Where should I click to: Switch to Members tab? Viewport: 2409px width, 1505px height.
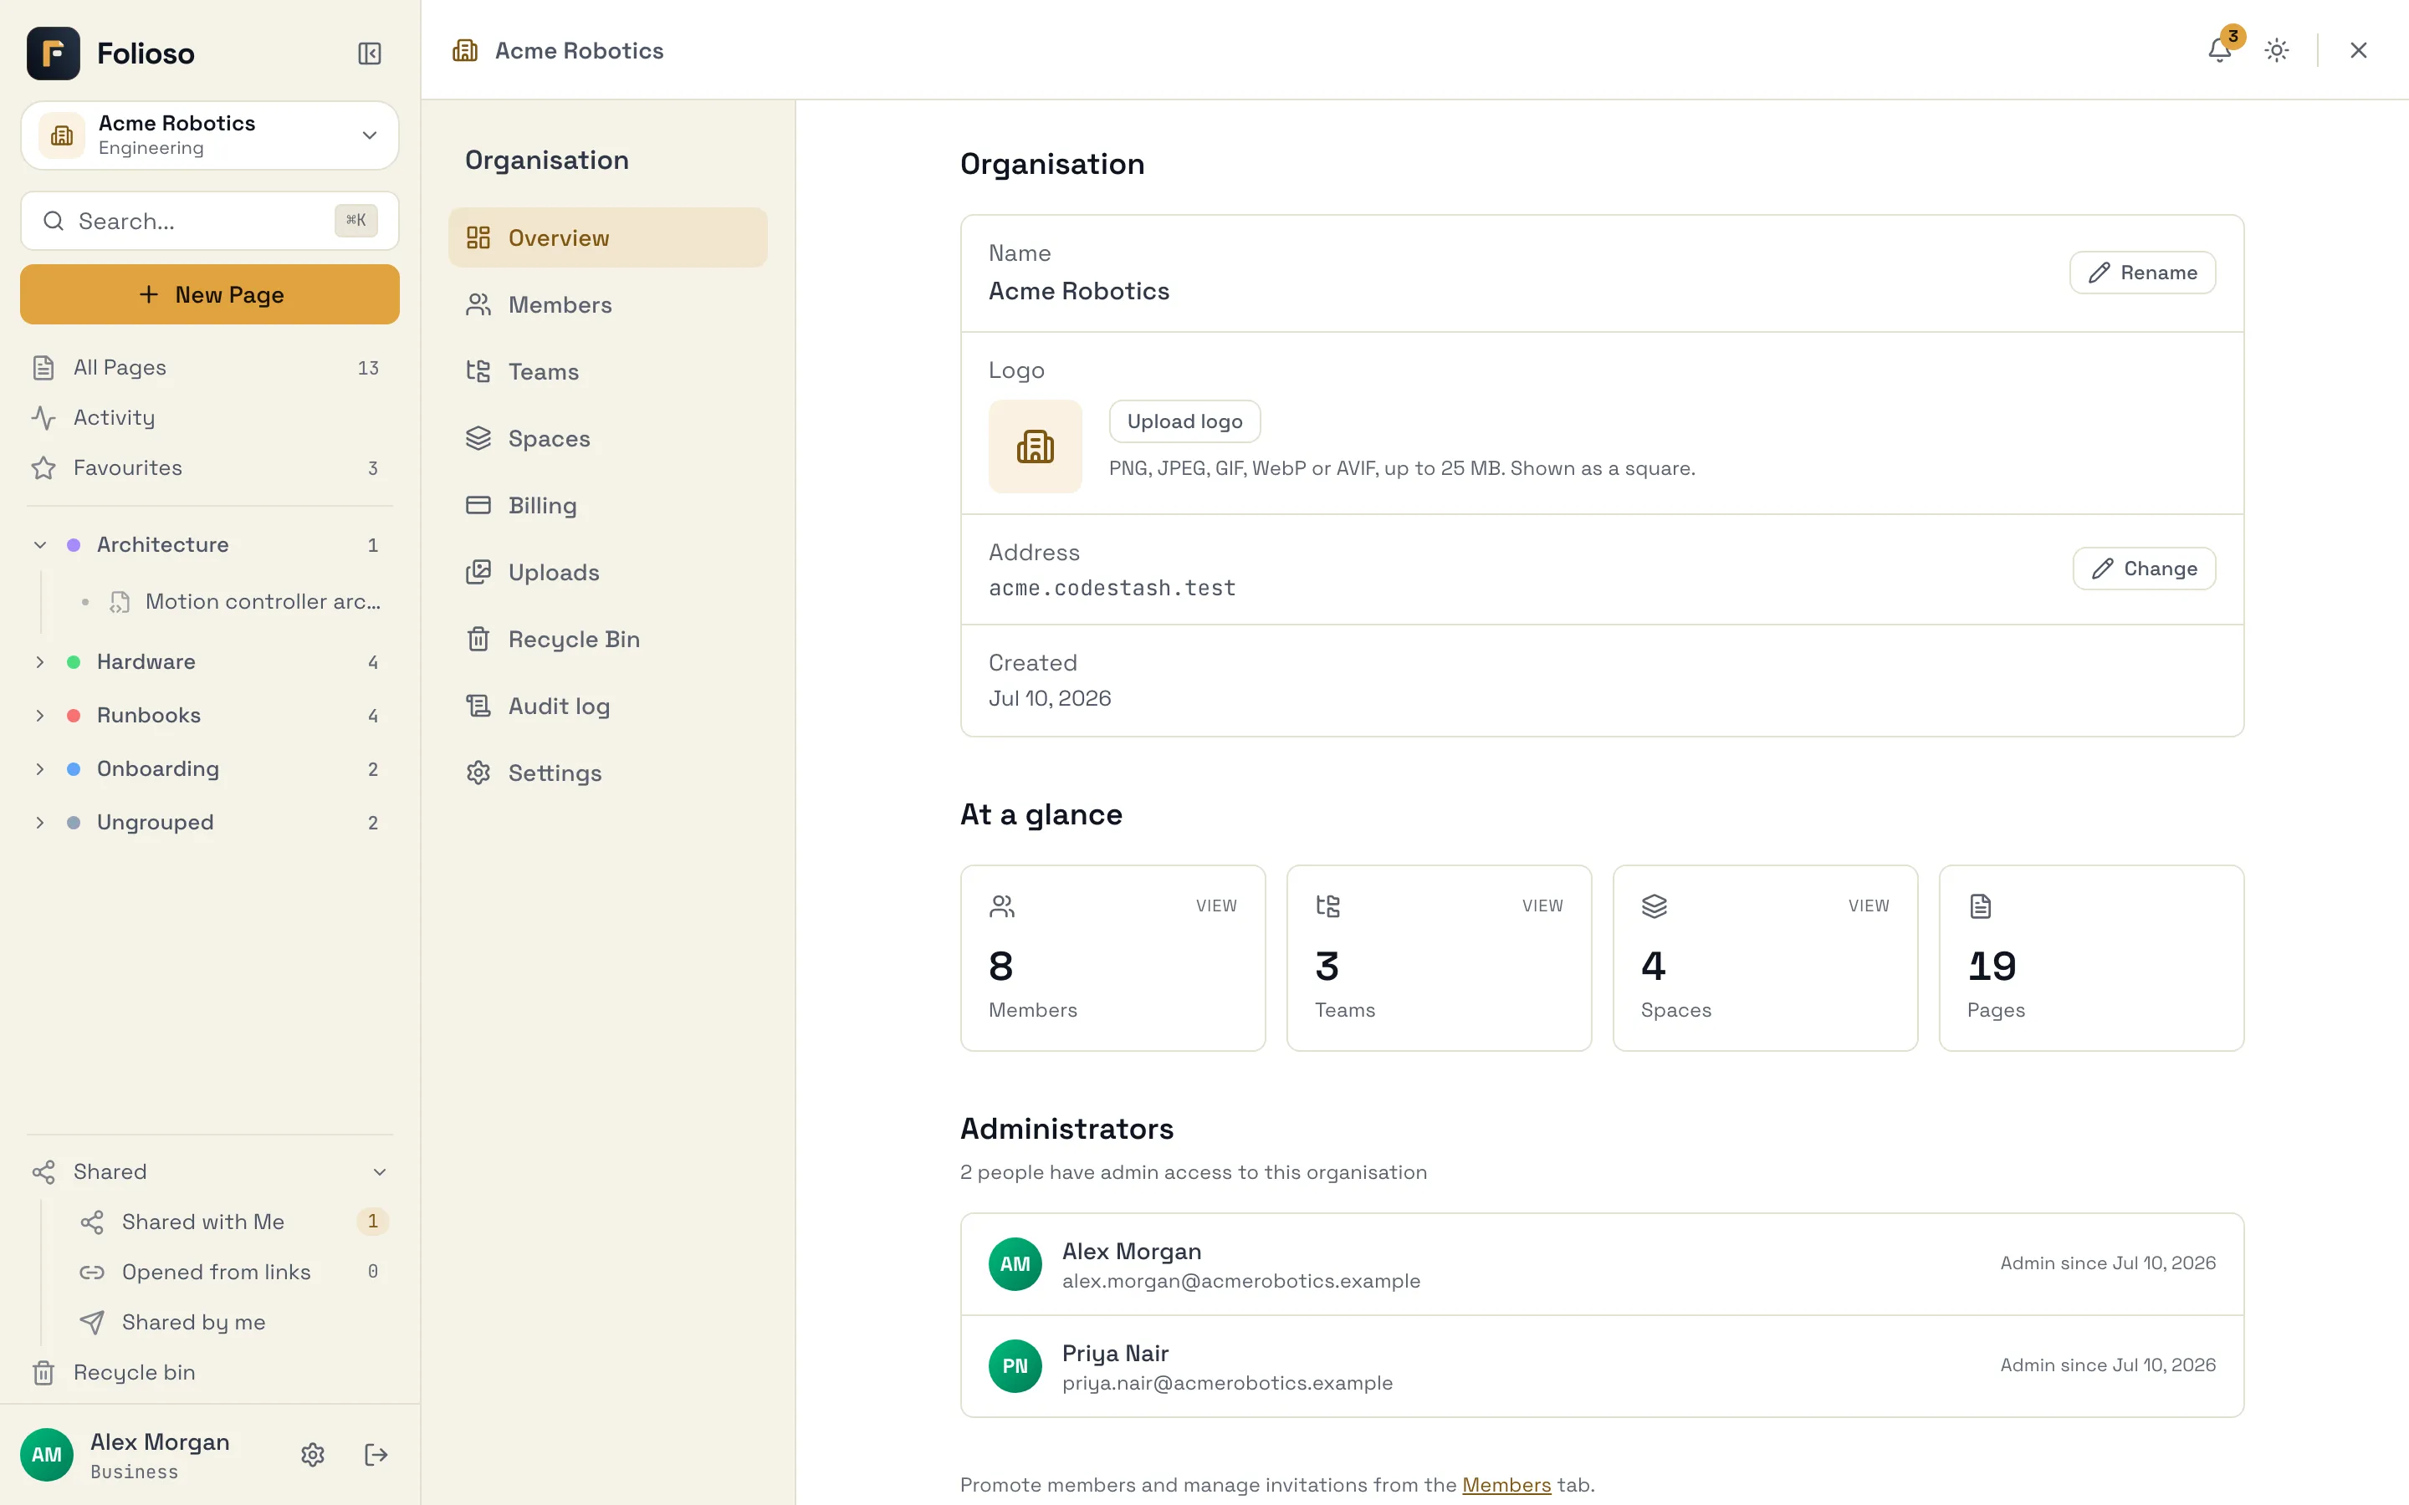[x=607, y=304]
